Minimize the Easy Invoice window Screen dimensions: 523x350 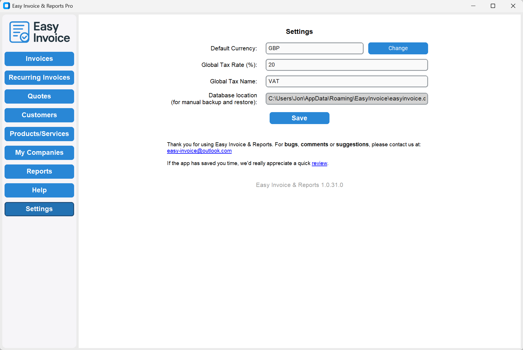pos(473,6)
